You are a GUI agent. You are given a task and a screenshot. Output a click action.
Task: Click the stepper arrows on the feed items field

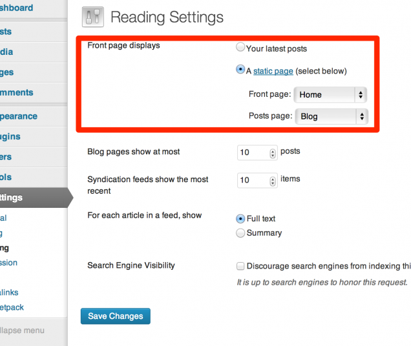[x=272, y=181]
